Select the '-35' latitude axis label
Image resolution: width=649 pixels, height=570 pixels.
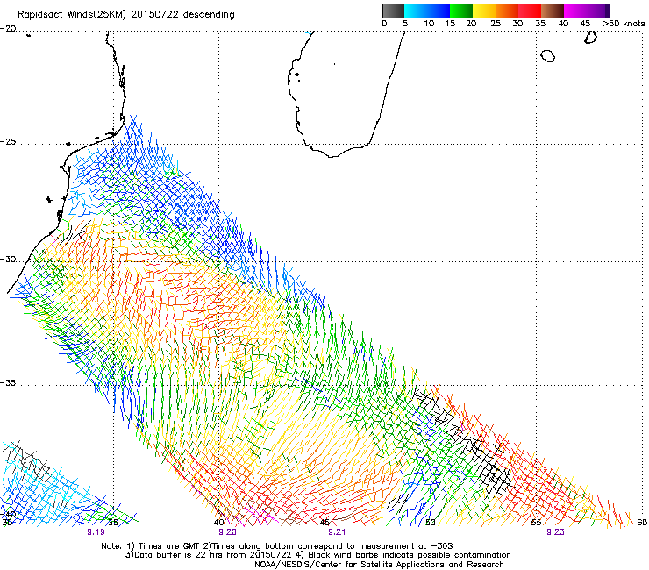(8, 383)
